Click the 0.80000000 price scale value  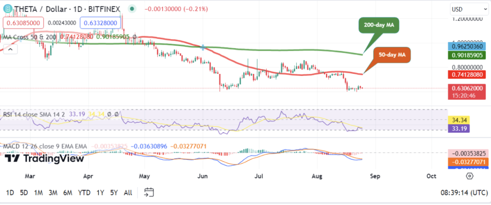(467, 67)
